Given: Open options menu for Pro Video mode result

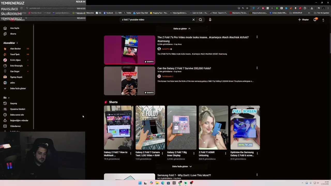Looking at the screenshot, I should [257, 37].
